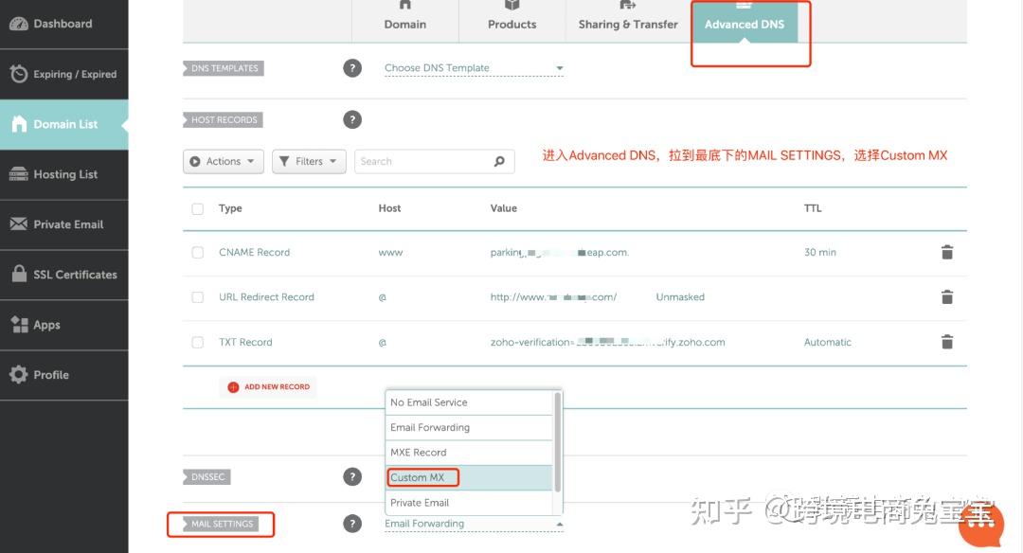The image size is (1023, 553).
Task: Select Custom MX from mail options
Action: [418, 477]
